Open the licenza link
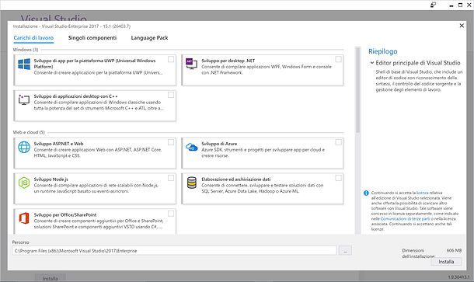Screen dimensions: 474x282 click(x=422, y=193)
